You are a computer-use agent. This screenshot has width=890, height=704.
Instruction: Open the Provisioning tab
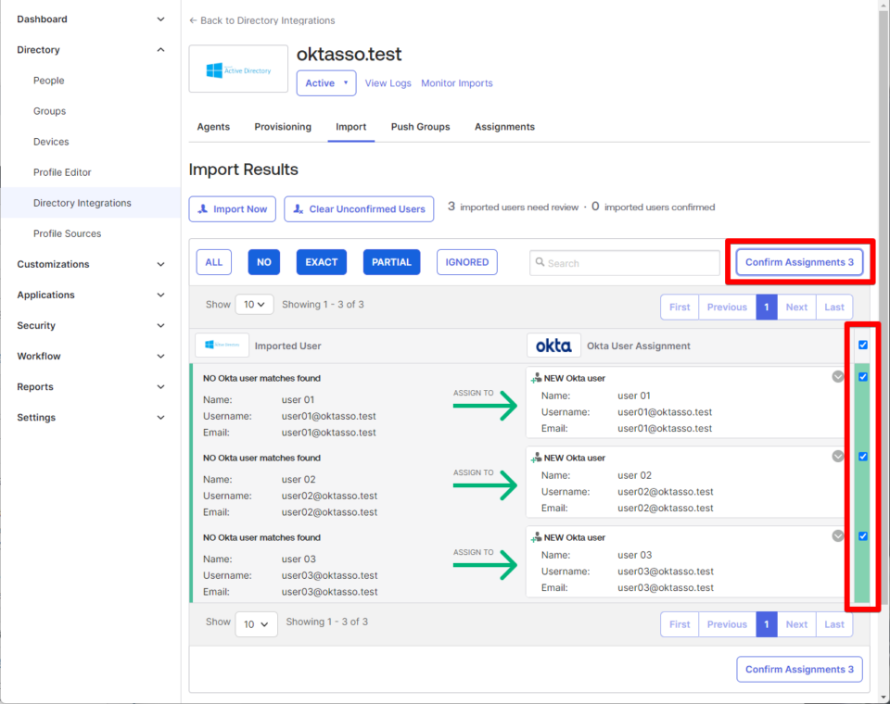(282, 126)
